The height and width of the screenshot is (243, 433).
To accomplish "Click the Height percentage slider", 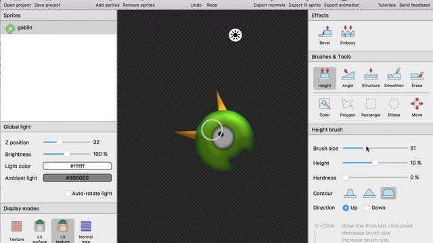I will pyautogui.click(x=375, y=163).
